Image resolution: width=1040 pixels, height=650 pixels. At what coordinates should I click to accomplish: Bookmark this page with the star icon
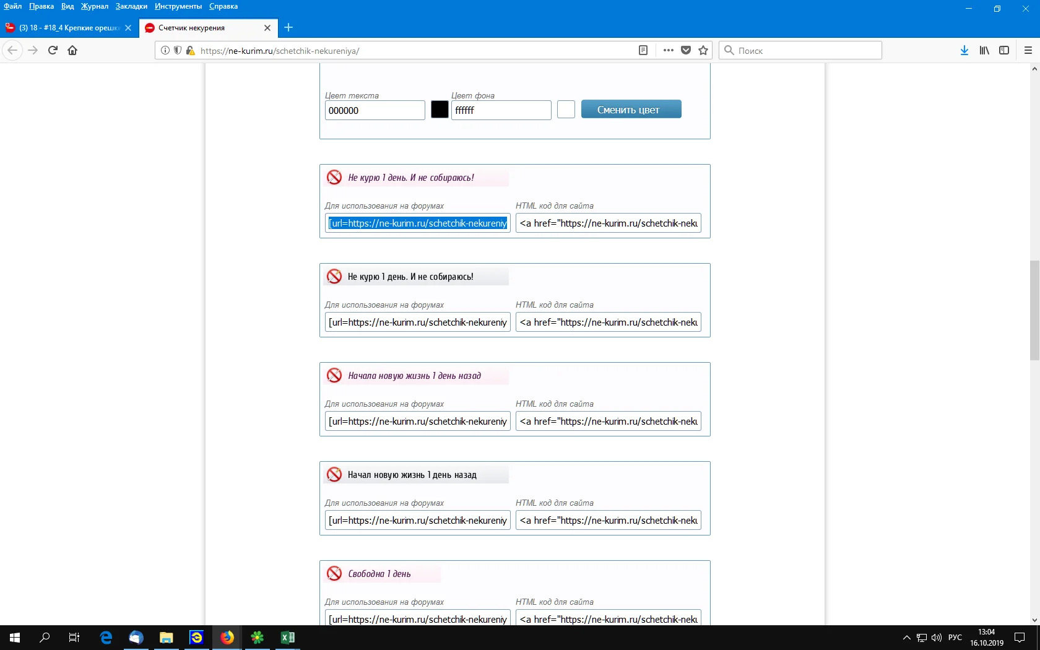703,50
